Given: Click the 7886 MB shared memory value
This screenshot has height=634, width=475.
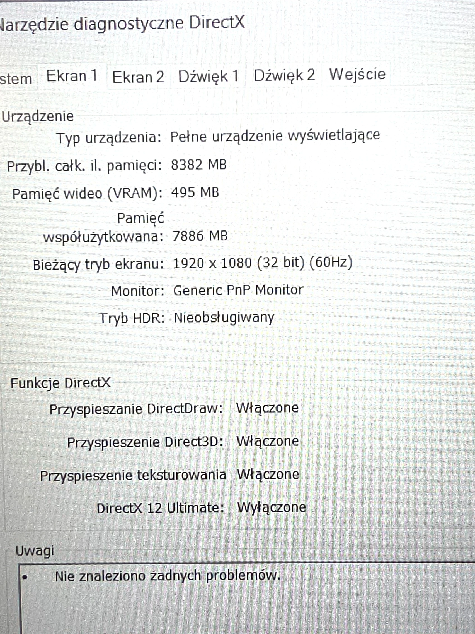Looking at the screenshot, I should (x=200, y=236).
